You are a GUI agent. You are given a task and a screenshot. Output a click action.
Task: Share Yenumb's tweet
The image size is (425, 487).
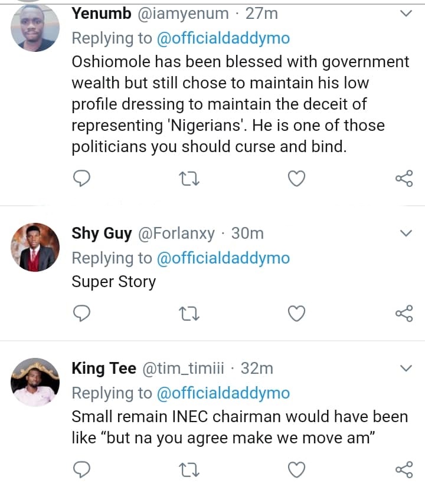pos(403,178)
